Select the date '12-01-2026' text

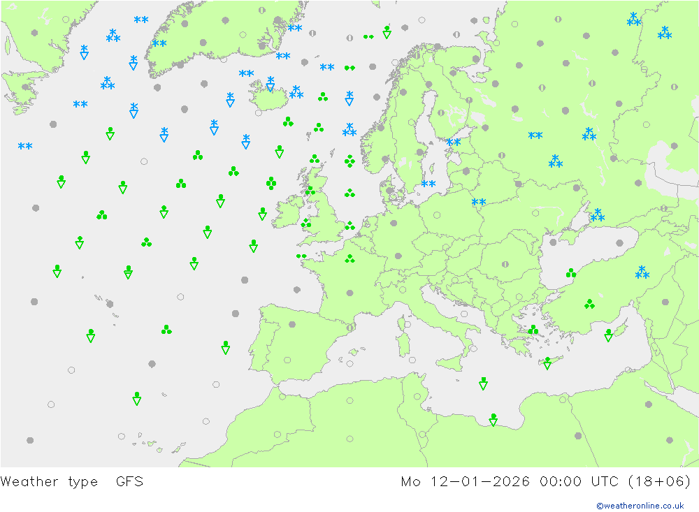[x=480, y=482]
